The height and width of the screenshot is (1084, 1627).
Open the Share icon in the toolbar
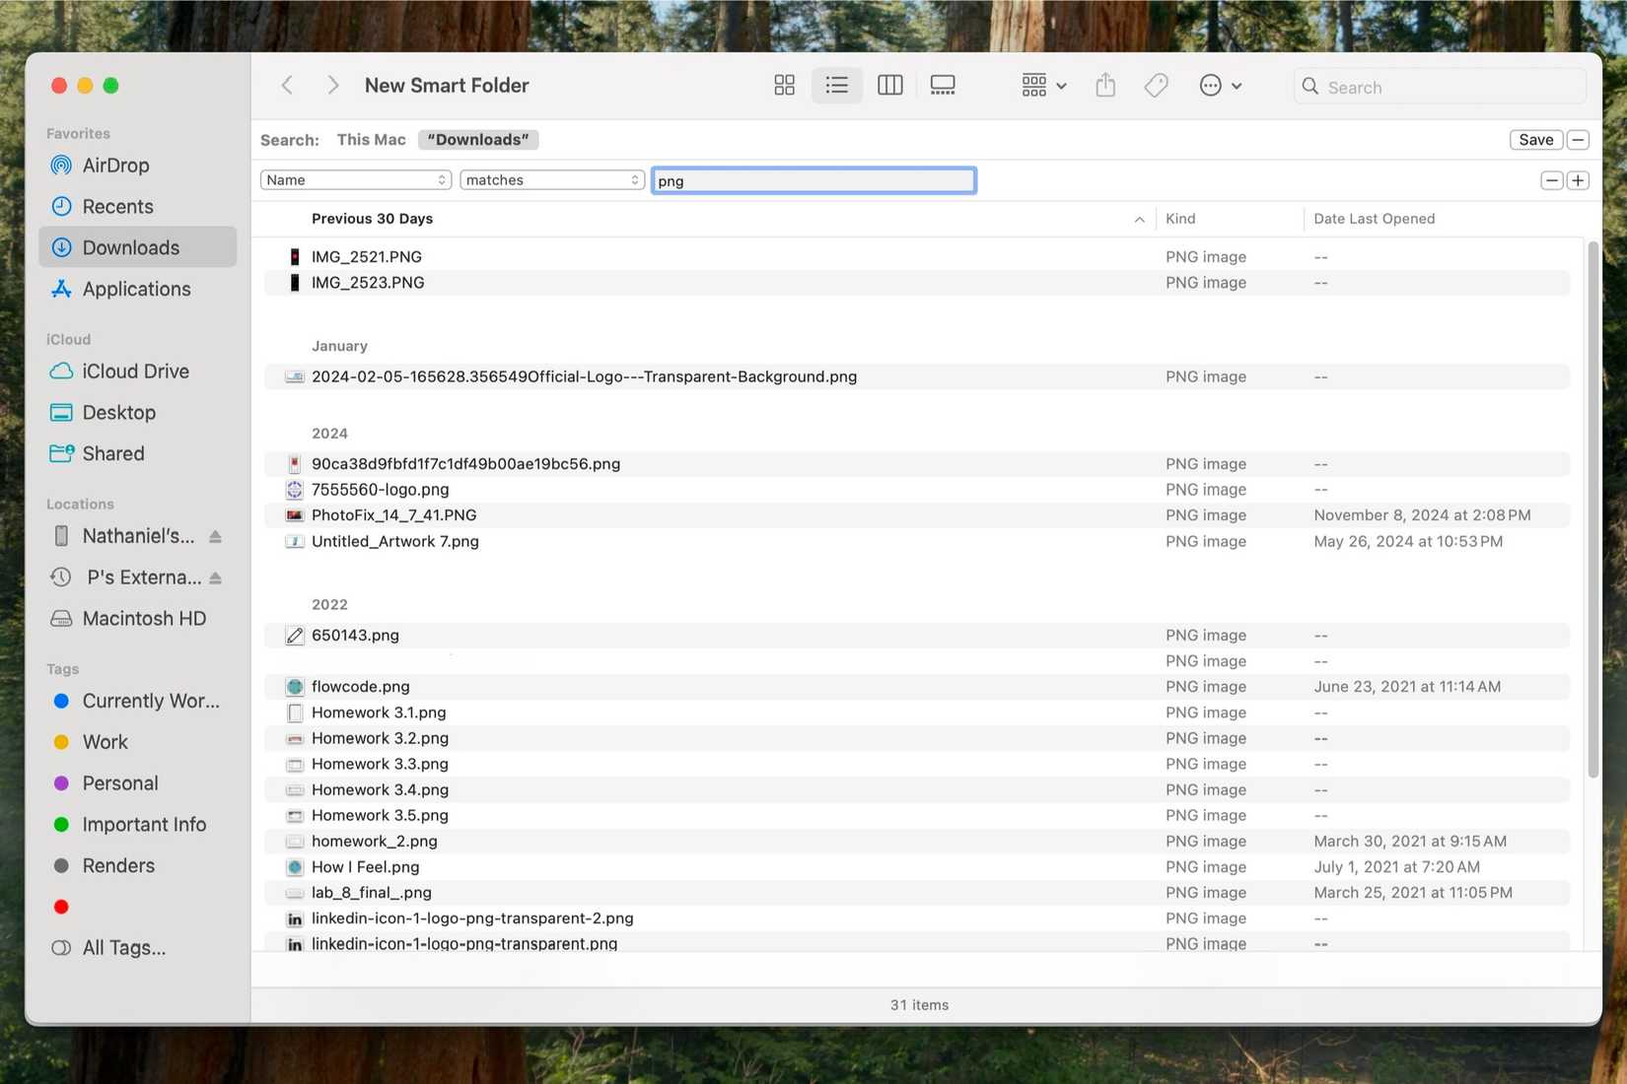pyautogui.click(x=1104, y=85)
